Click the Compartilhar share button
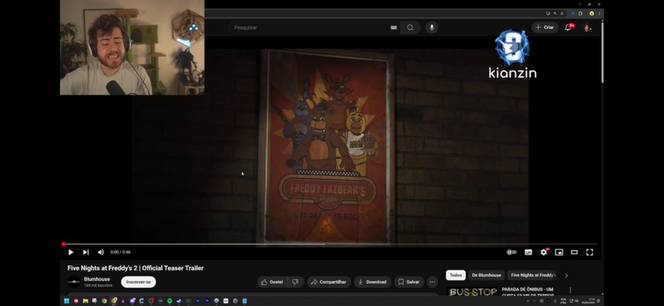This screenshot has height=306, width=664. [x=329, y=282]
